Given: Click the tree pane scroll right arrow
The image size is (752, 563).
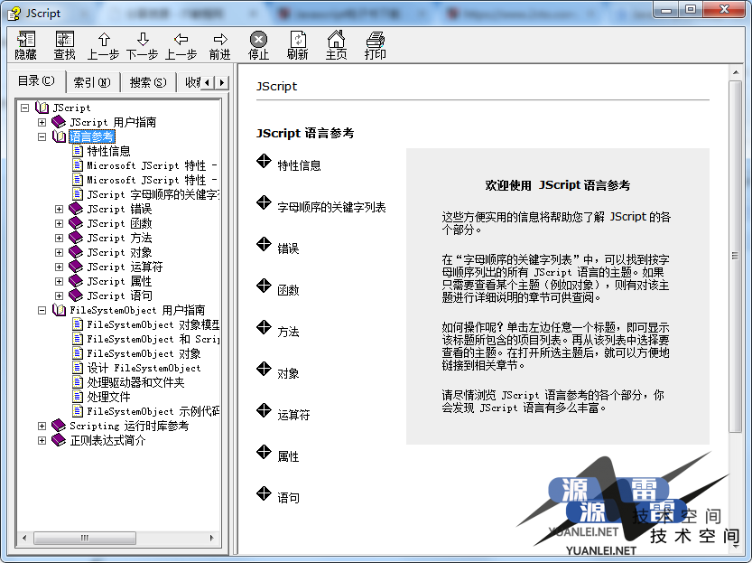Looking at the screenshot, I should click(x=211, y=538).
